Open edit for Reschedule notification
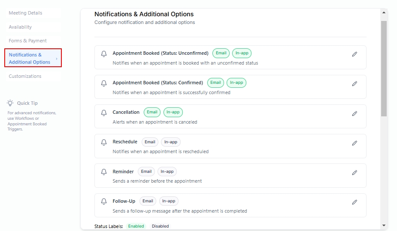The width and height of the screenshot is (397, 231). click(355, 143)
